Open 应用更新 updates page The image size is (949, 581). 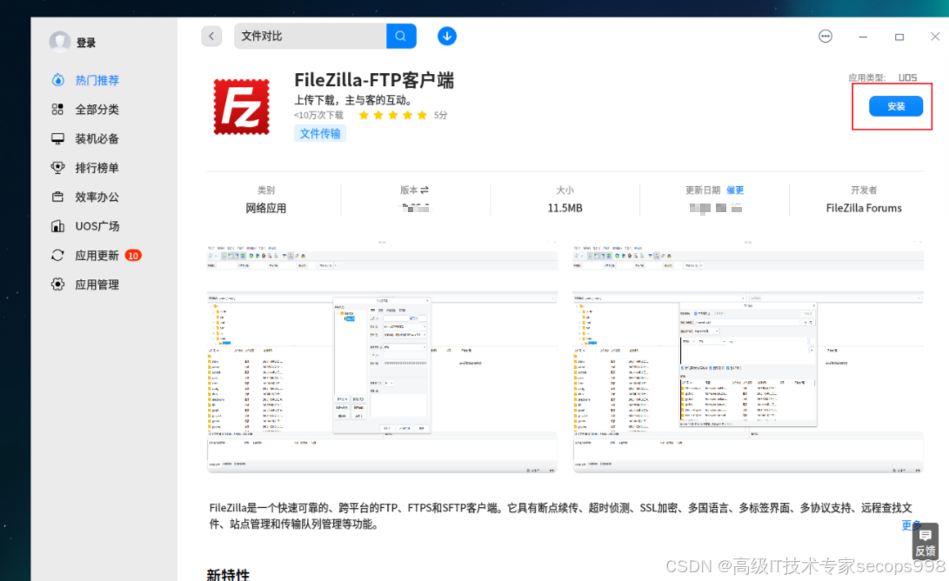97,256
